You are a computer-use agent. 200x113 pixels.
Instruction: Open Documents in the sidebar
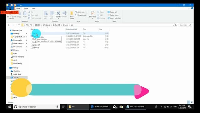click(17, 47)
